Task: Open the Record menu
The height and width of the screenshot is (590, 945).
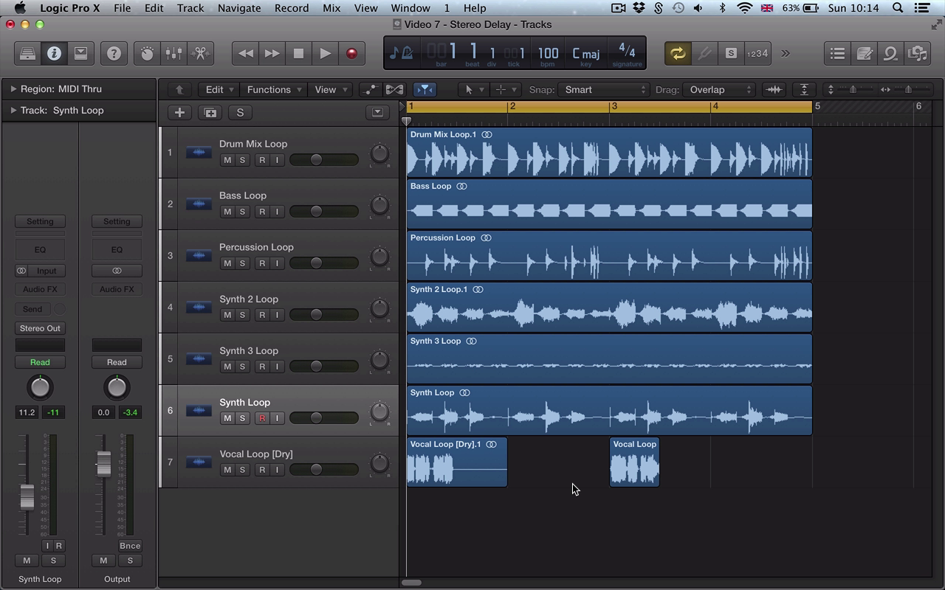Action: pos(292,8)
